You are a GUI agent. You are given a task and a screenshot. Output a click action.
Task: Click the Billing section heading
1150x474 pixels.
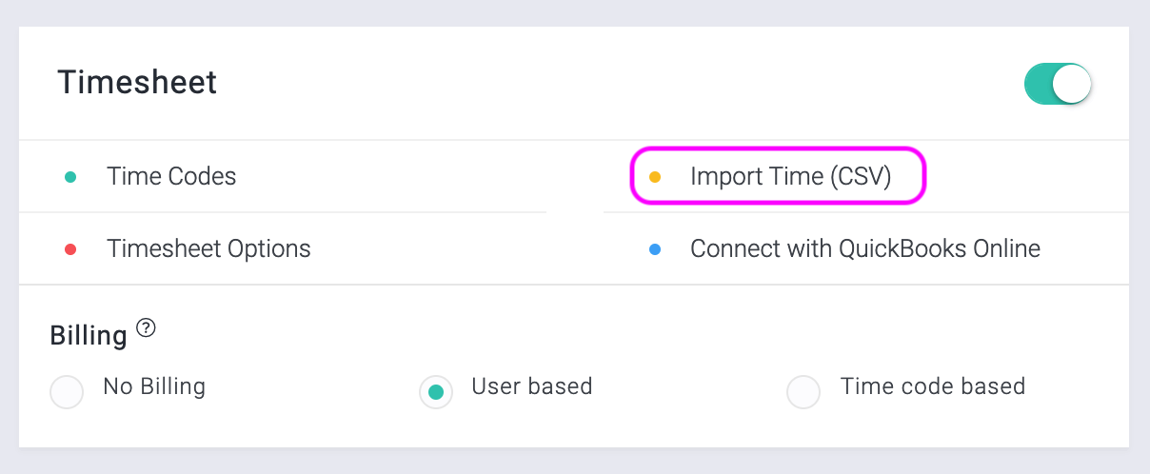pos(88,336)
